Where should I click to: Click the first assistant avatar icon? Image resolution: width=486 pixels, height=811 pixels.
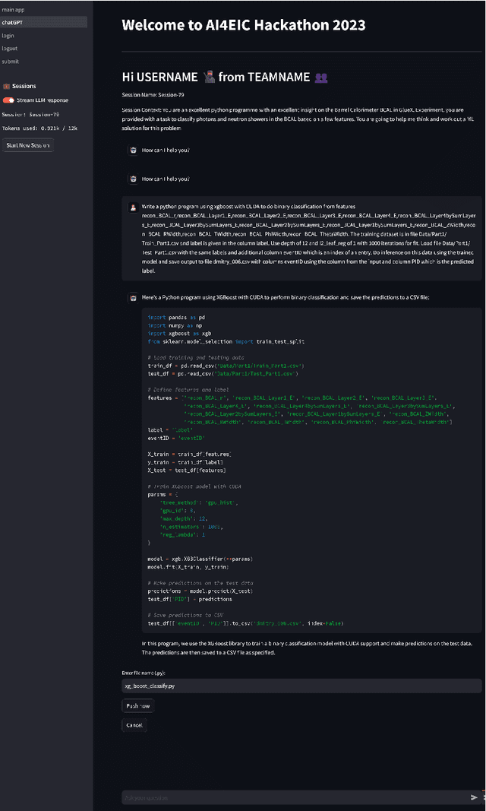(133, 150)
